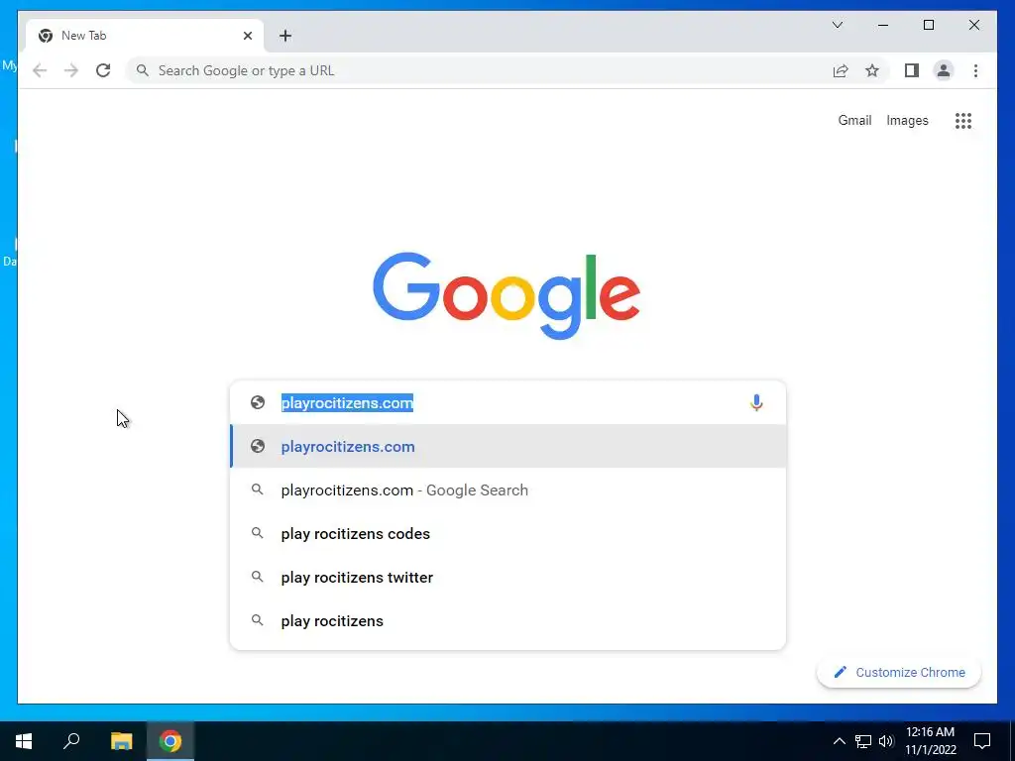Image resolution: width=1015 pixels, height=761 pixels.
Task: Choose playrocitizens.com - Google Search suggestion
Action: tap(508, 489)
